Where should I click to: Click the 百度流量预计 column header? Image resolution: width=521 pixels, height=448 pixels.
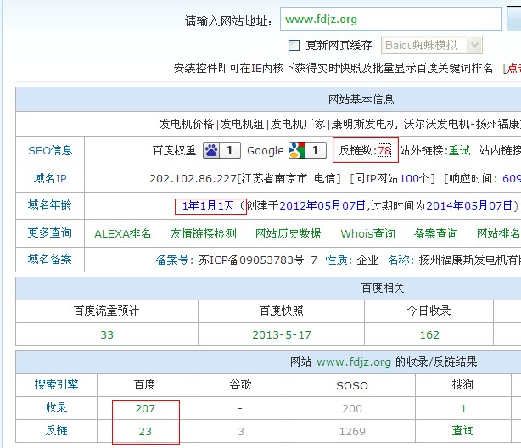(x=107, y=311)
